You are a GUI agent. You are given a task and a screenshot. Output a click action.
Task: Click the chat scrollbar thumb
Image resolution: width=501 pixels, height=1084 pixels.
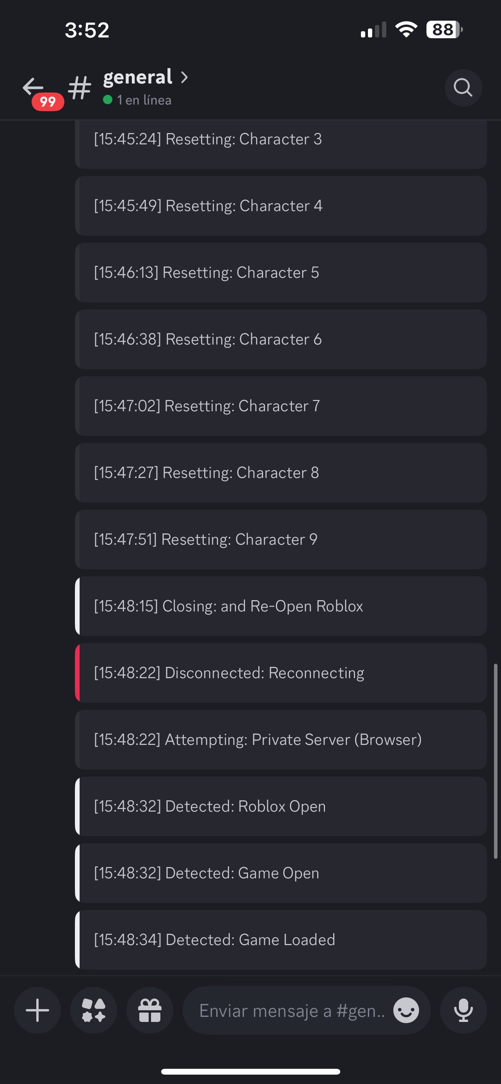coord(495,761)
